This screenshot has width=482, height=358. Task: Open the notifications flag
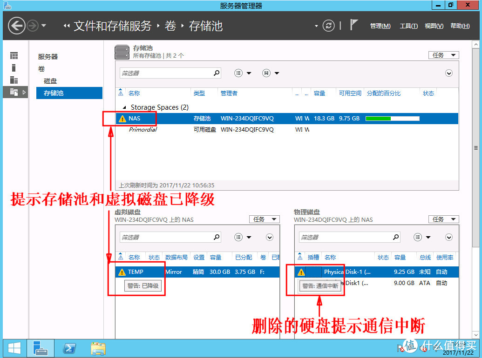[353, 25]
